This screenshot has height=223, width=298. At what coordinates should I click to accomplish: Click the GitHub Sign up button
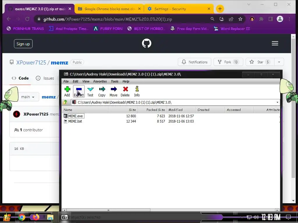(23, 44)
